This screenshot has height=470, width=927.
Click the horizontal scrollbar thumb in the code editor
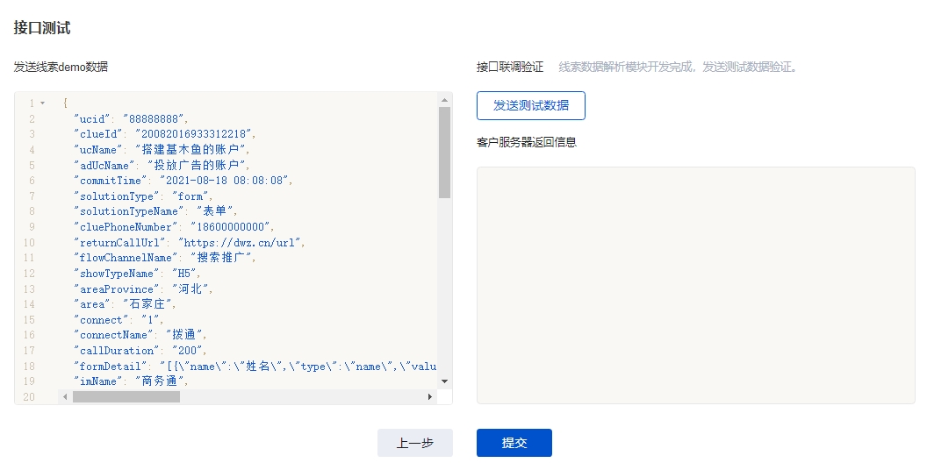pyautogui.click(x=126, y=397)
